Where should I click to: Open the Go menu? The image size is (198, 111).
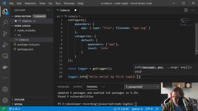50,3
